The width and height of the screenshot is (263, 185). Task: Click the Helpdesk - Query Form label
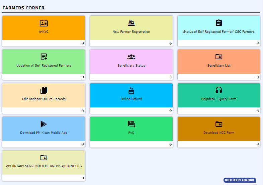click(x=219, y=99)
